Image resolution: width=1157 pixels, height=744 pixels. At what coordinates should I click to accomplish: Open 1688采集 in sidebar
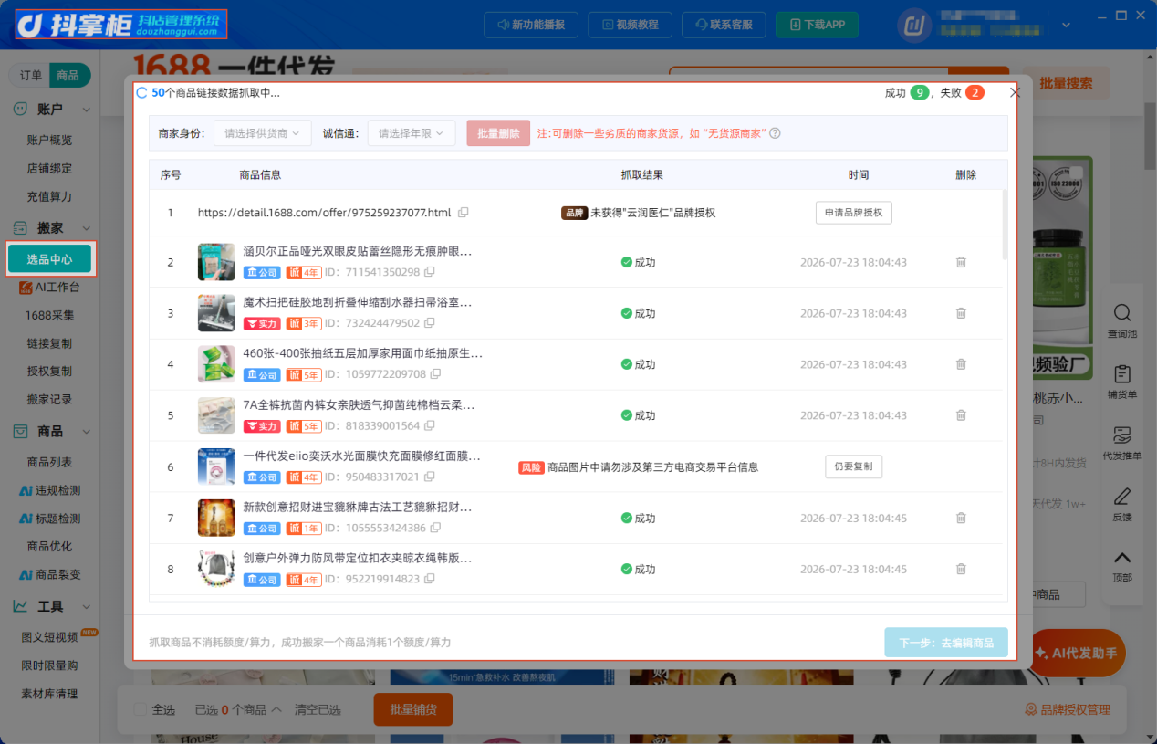(x=50, y=316)
